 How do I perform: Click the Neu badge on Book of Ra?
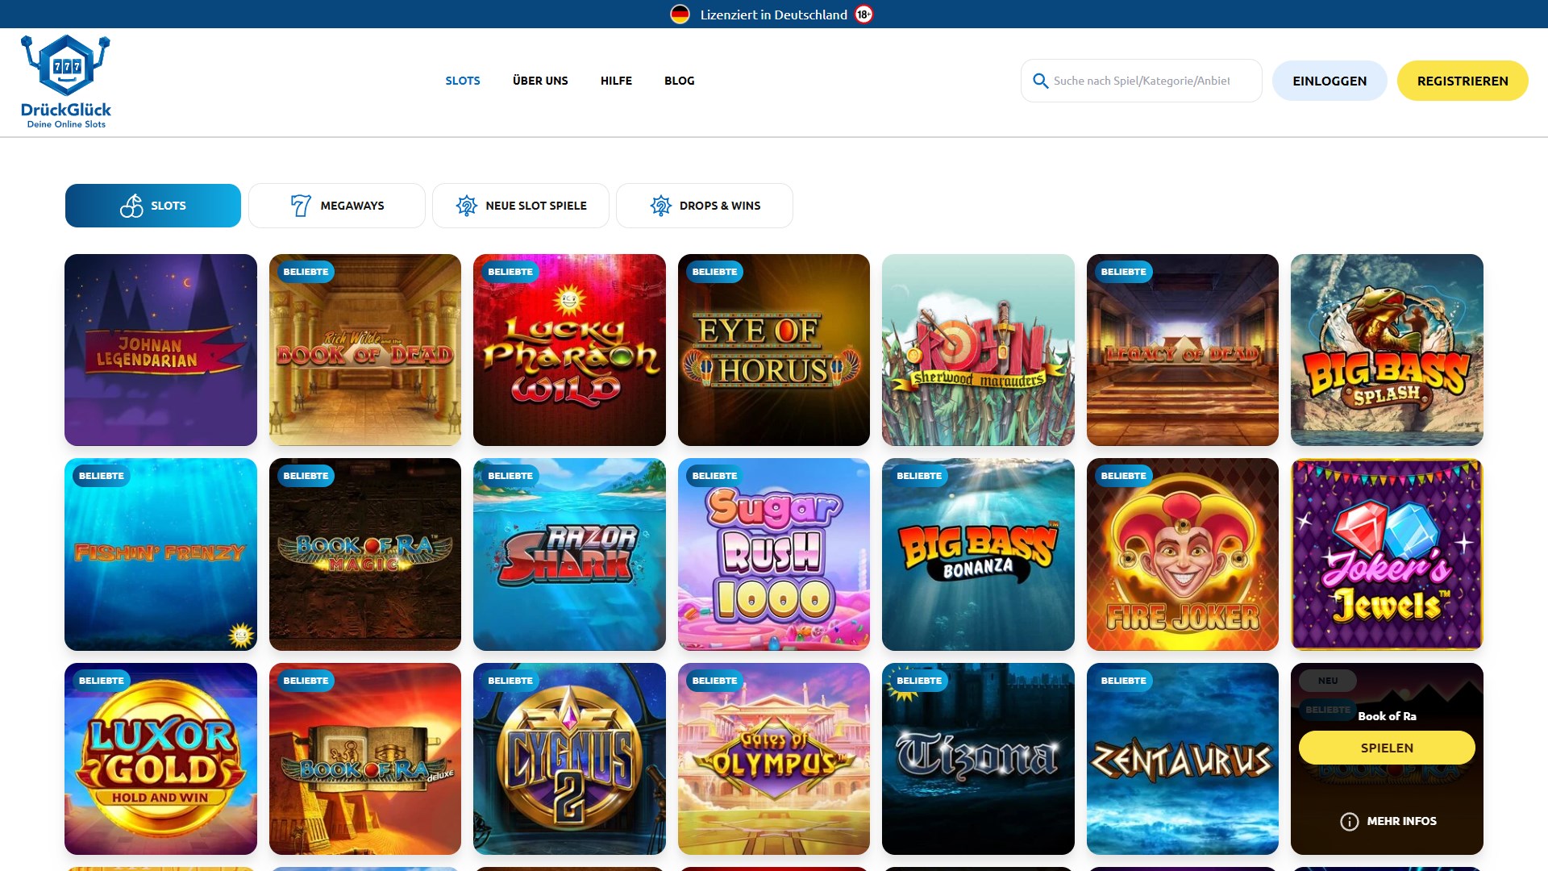(x=1328, y=681)
